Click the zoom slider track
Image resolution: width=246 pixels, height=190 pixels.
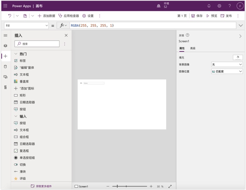pyautogui.click(x=130, y=187)
